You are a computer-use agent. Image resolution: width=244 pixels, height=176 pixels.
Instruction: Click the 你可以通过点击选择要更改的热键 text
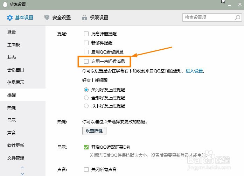click(115, 121)
